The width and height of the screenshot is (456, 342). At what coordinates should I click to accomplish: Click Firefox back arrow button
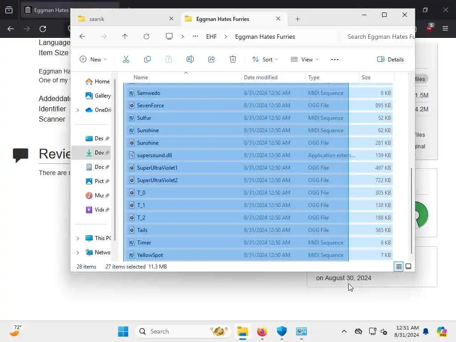[x=11, y=29]
